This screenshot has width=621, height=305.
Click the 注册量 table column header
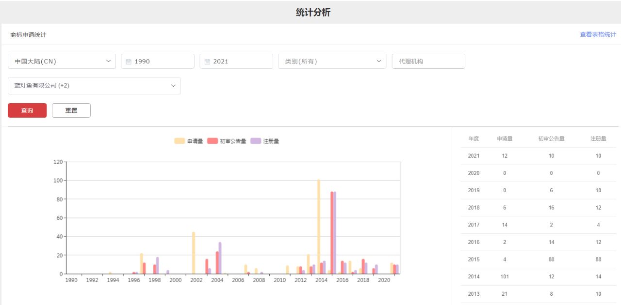(x=598, y=138)
